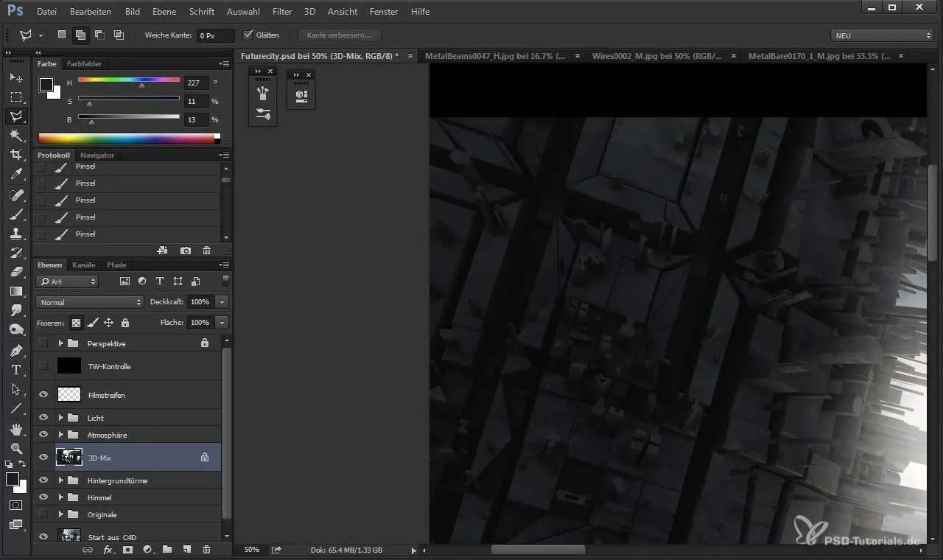Show the TW-Kontrolle layer
This screenshot has height=560, width=943.
tap(43, 366)
